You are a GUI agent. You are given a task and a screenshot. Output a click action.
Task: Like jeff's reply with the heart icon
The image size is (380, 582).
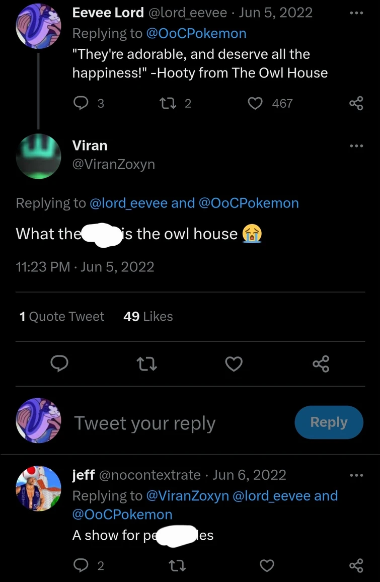(x=267, y=566)
